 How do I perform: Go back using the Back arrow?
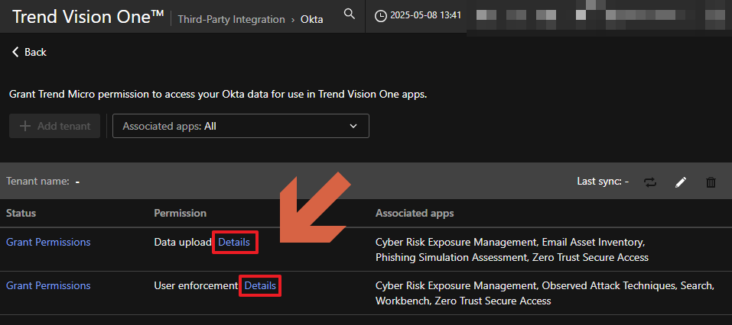tap(29, 52)
